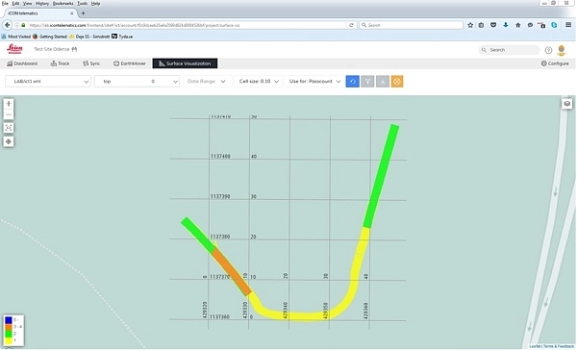
Task: Open the top layer selection dropdown
Action: coord(137,82)
